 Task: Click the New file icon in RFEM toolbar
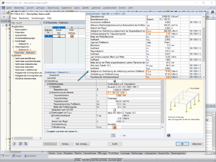(x=4, y=12)
